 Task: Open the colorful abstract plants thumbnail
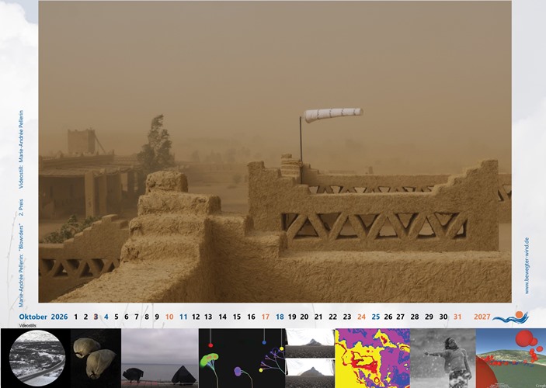[242, 358]
